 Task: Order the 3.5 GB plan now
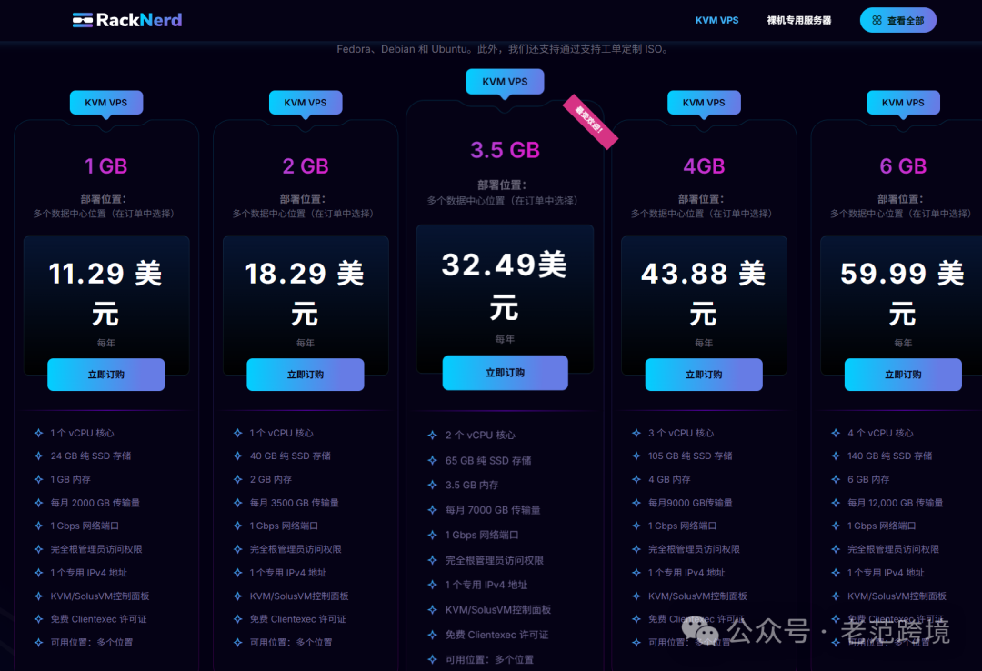click(x=505, y=373)
